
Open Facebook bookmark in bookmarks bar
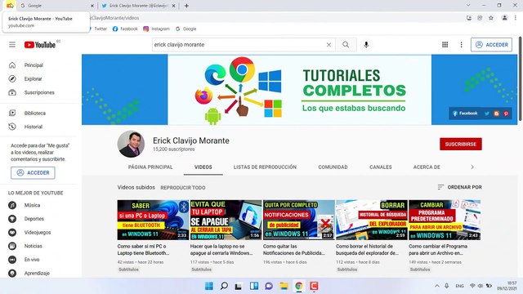pos(125,29)
